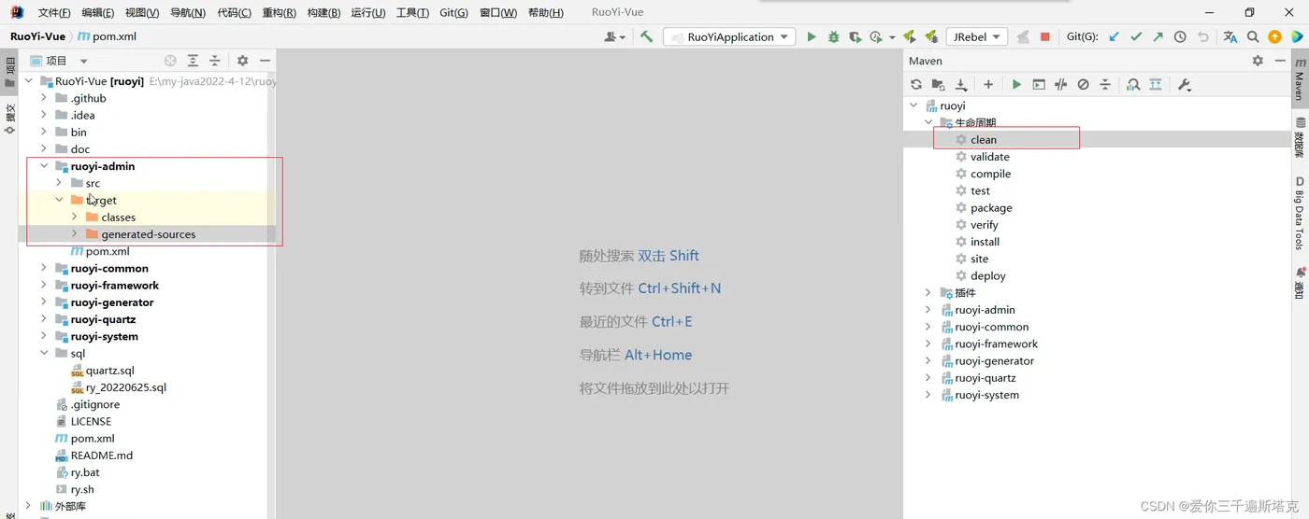Image resolution: width=1309 pixels, height=519 pixels.
Task: Click the red Stop icon in main toolbar
Action: tap(1045, 36)
